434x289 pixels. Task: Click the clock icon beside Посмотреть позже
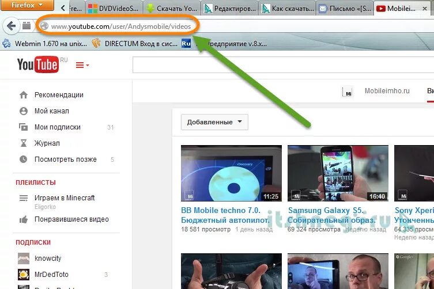pos(24,159)
